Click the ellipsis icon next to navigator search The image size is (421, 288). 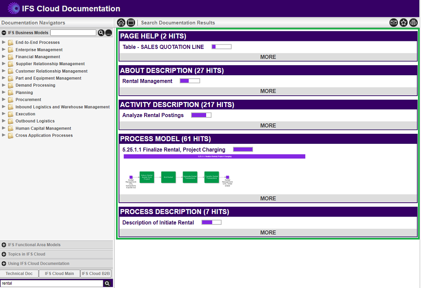(x=108, y=33)
